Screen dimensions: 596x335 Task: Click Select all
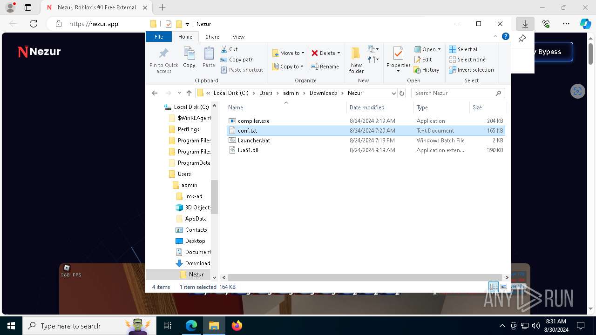[464, 49]
